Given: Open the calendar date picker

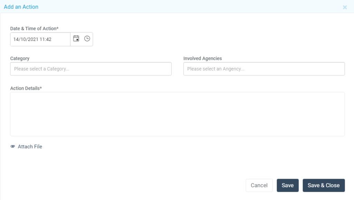Looking at the screenshot, I should (76, 39).
